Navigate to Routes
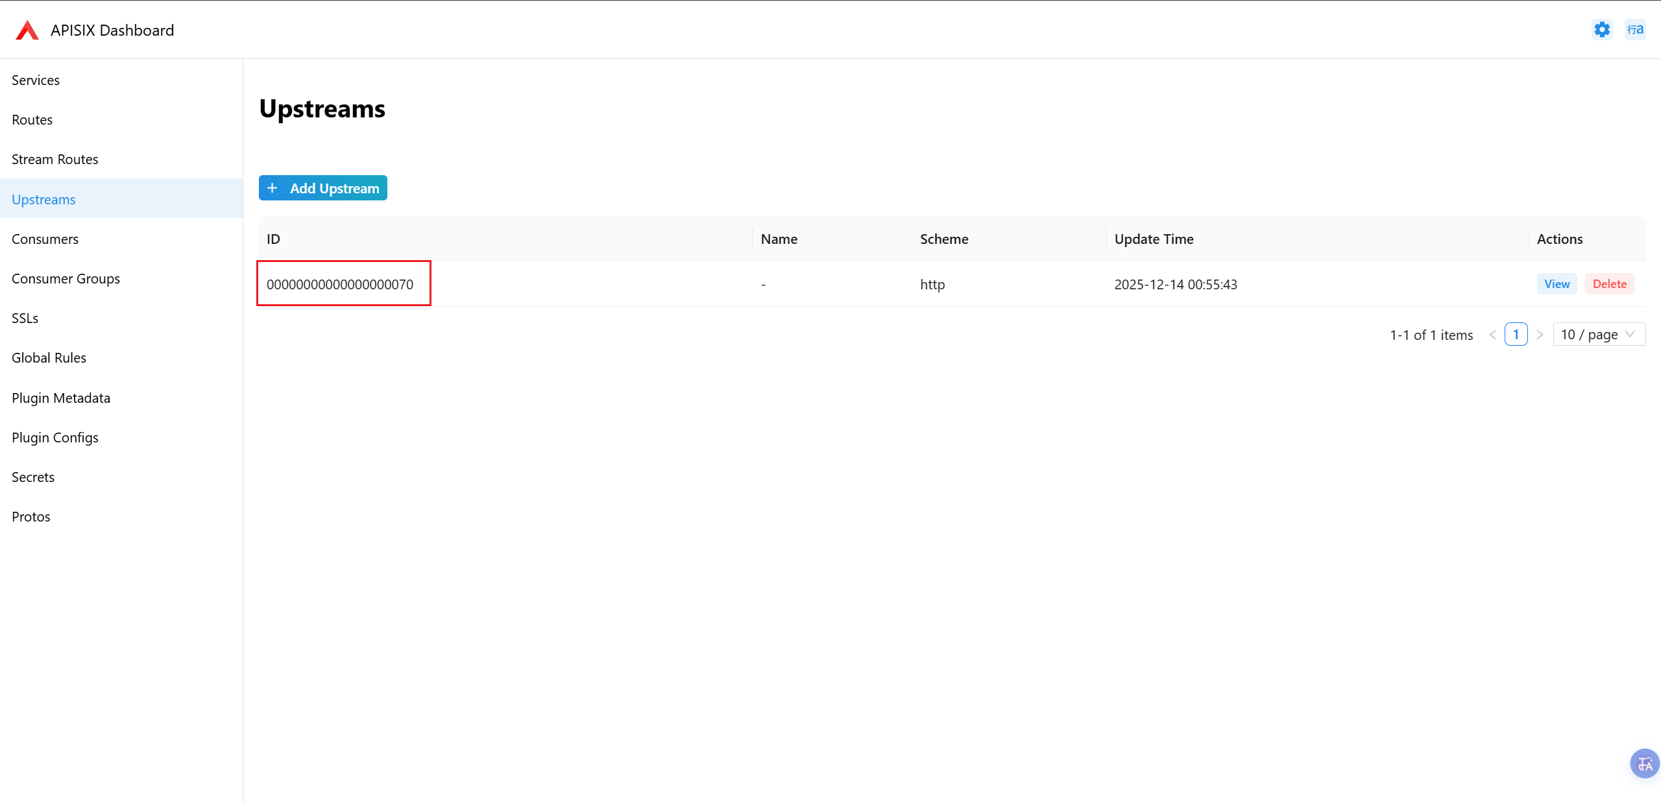This screenshot has height=803, width=1661. (x=32, y=120)
